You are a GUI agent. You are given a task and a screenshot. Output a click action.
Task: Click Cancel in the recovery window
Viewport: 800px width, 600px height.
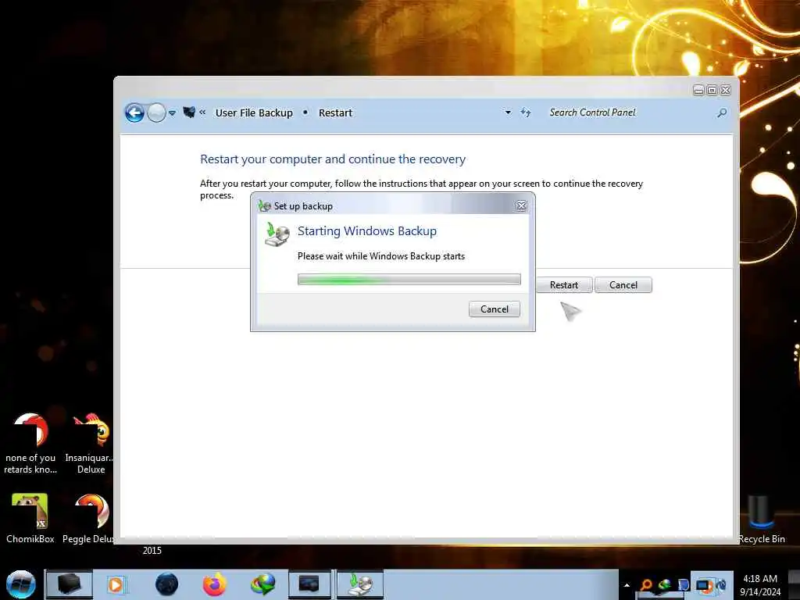click(x=623, y=284)
